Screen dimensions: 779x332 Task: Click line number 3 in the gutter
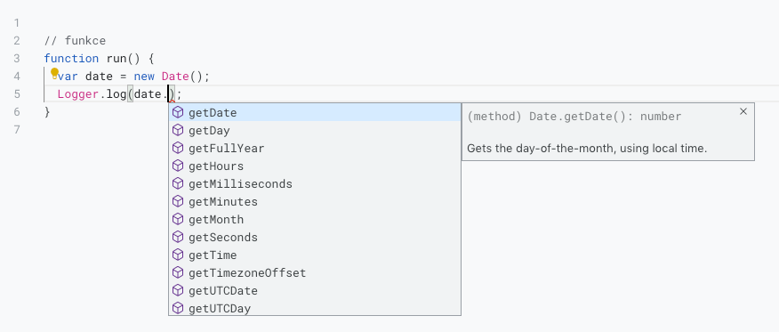(17, 59)
